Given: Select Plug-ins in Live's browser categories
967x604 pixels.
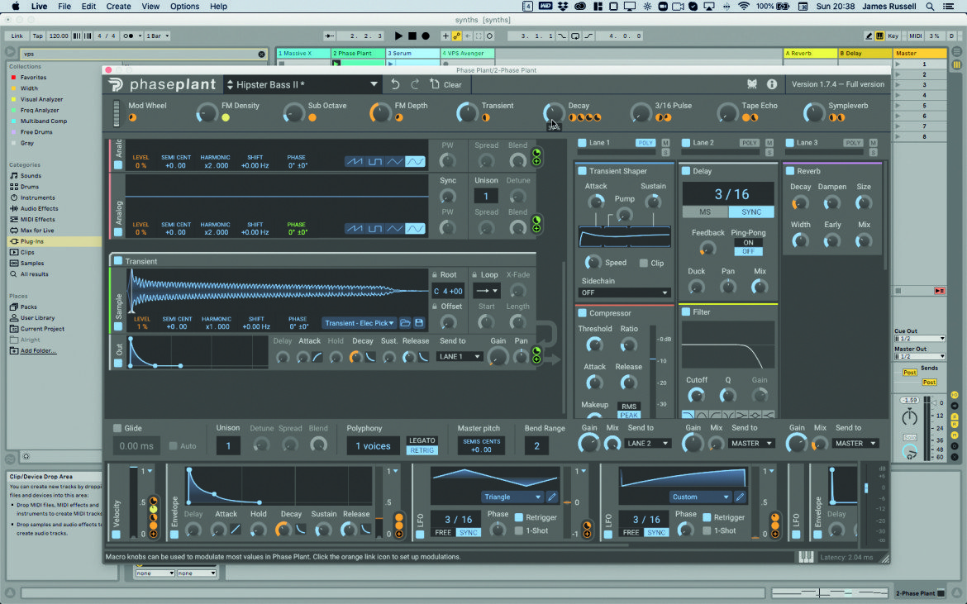Looking at the screenshot, I should [32, 241].
